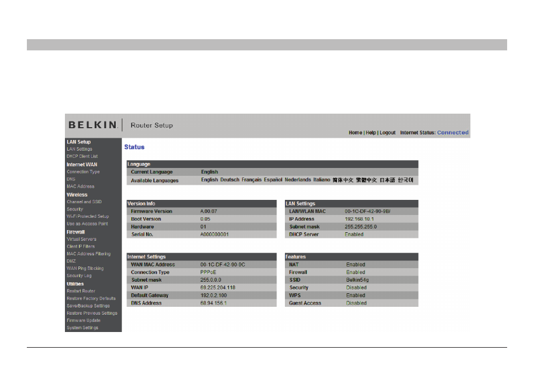The height and width of the screenshot is (374, 534).
Task: Switch language to 日本語
Action: (387, 180)
